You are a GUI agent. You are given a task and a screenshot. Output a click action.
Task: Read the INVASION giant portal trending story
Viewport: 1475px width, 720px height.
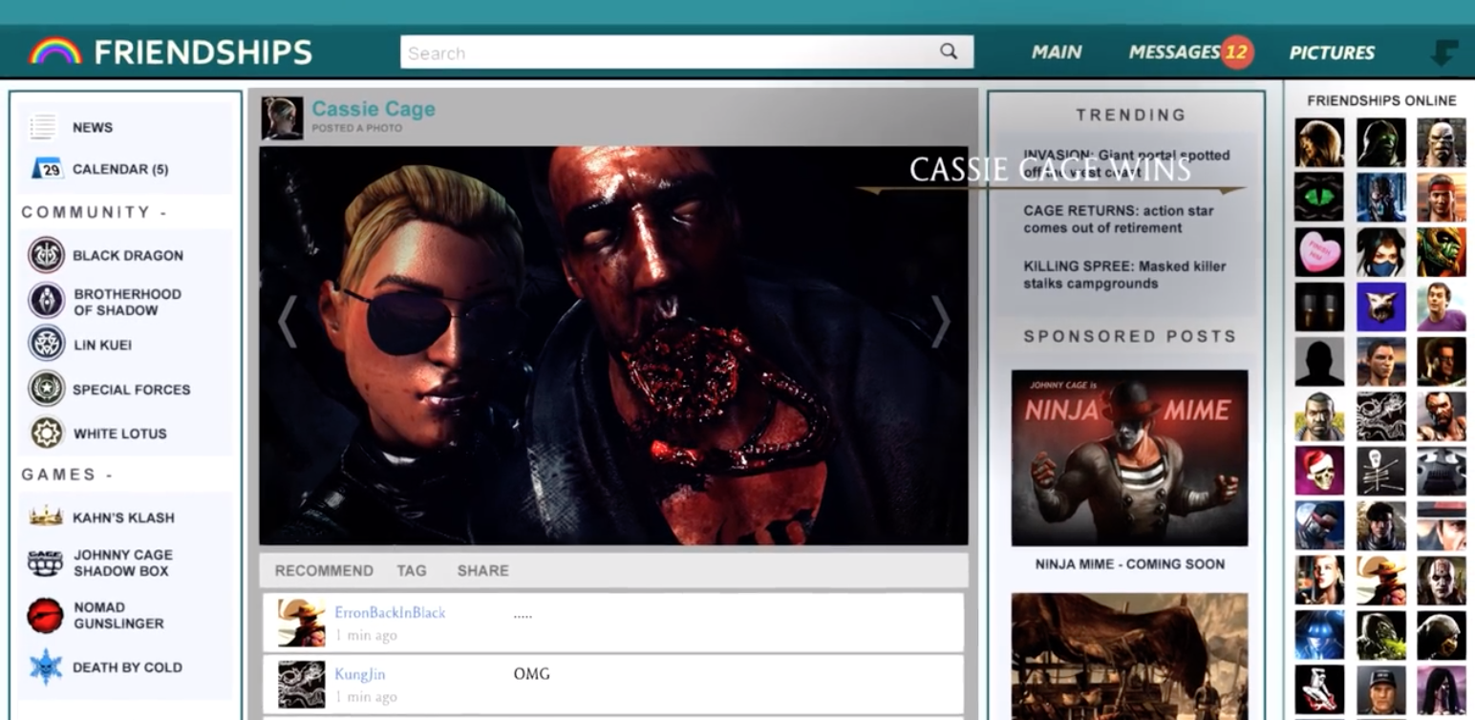[1126, 163]
